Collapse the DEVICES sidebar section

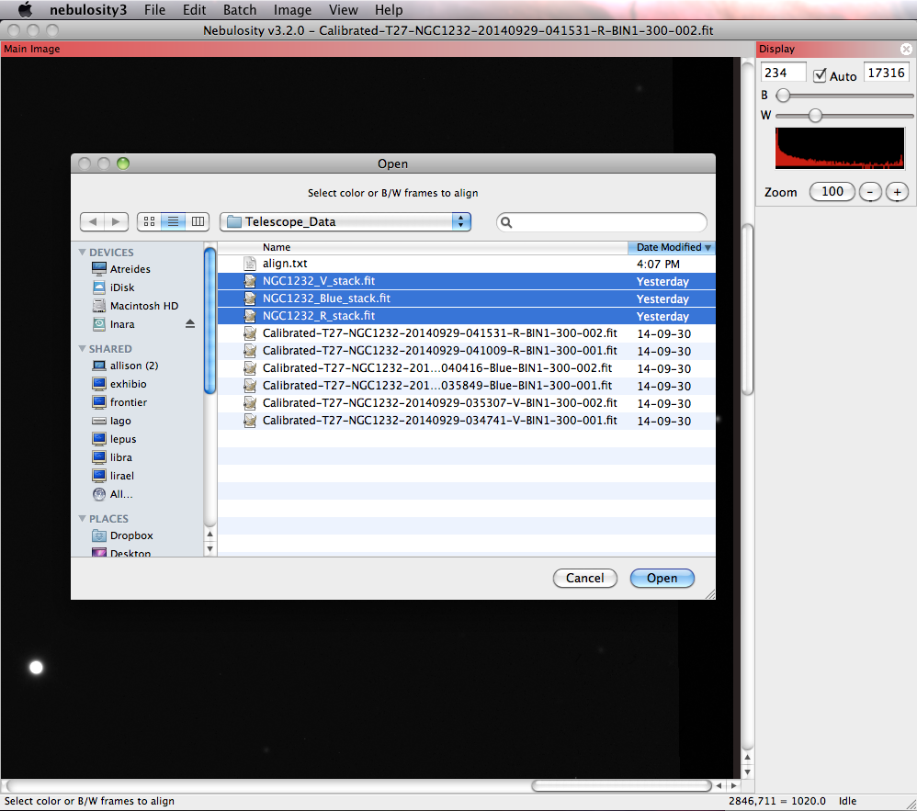tap(83, 252)
